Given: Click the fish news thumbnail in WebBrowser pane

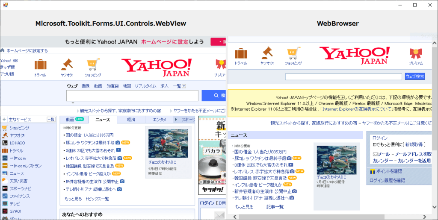Looking at the screenshot, I should coord(337,160).
